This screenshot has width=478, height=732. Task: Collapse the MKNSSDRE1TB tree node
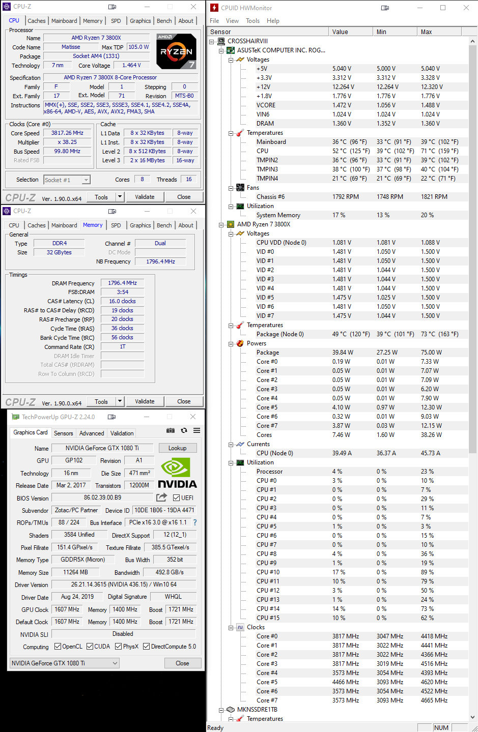[x=221, y=710]
